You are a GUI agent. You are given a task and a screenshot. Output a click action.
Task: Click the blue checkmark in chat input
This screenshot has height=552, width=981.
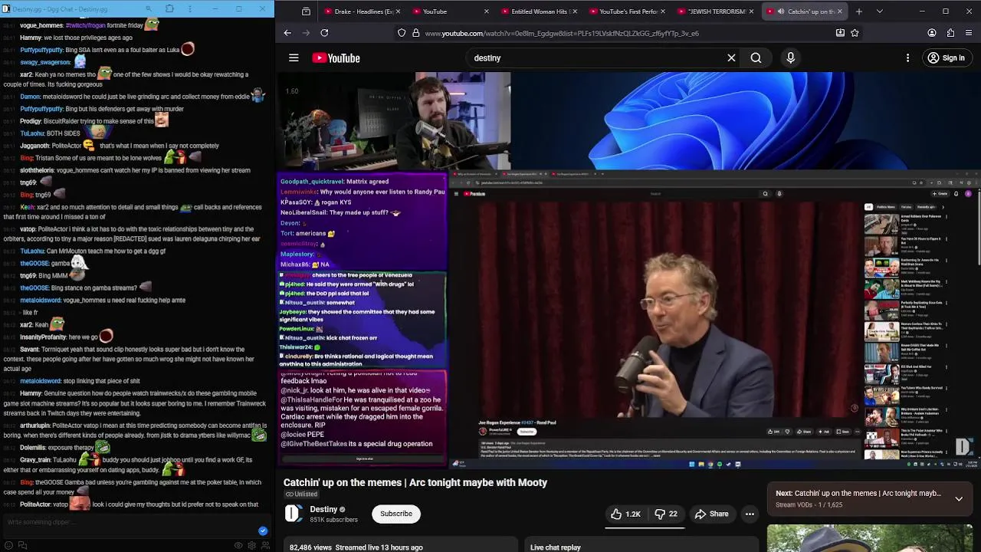click(x=263, y=531)
